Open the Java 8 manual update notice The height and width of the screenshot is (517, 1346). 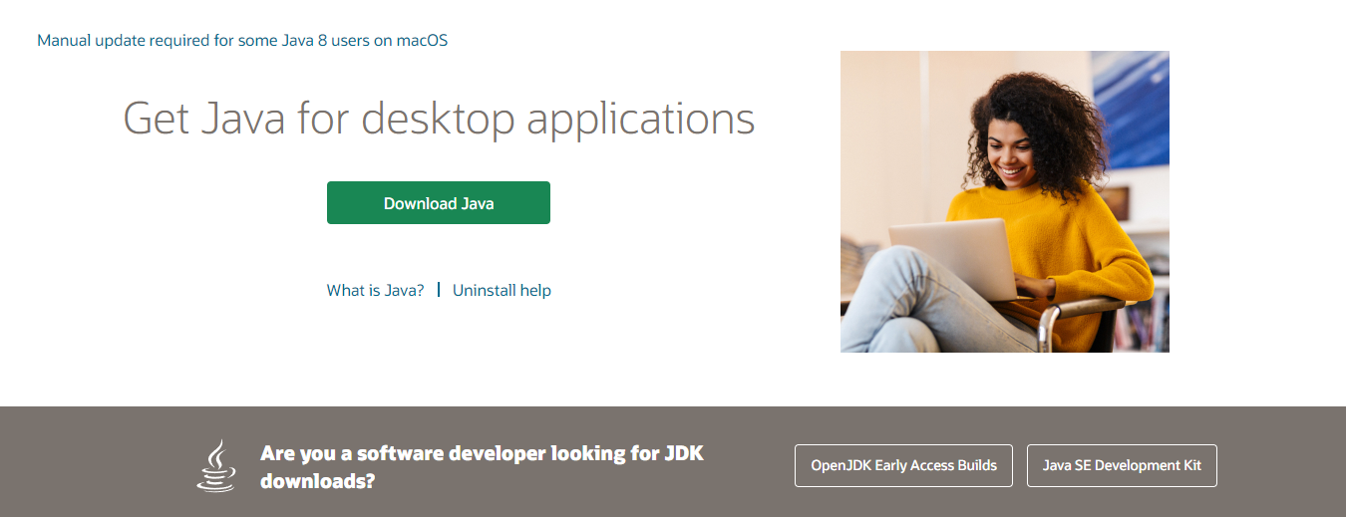pyautogui.click(x=242, y=41)
